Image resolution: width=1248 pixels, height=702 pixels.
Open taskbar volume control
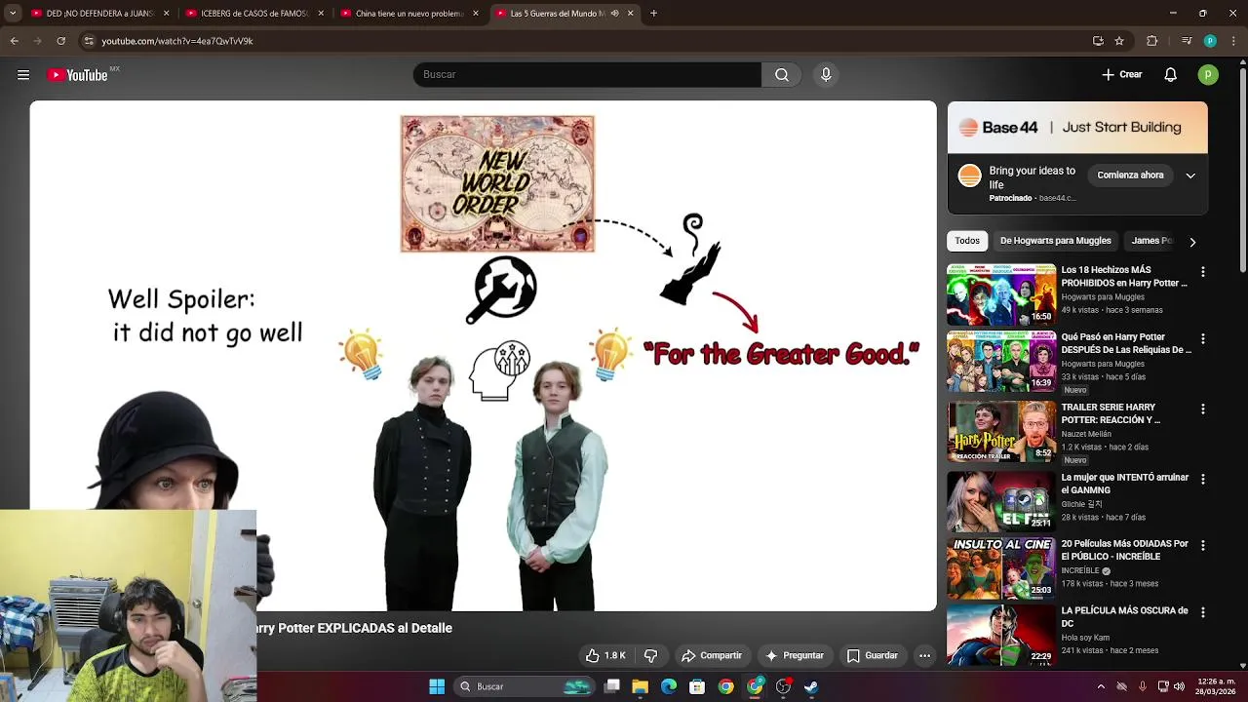1179,686
